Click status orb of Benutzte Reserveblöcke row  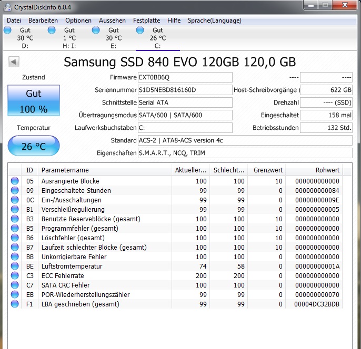15,219
